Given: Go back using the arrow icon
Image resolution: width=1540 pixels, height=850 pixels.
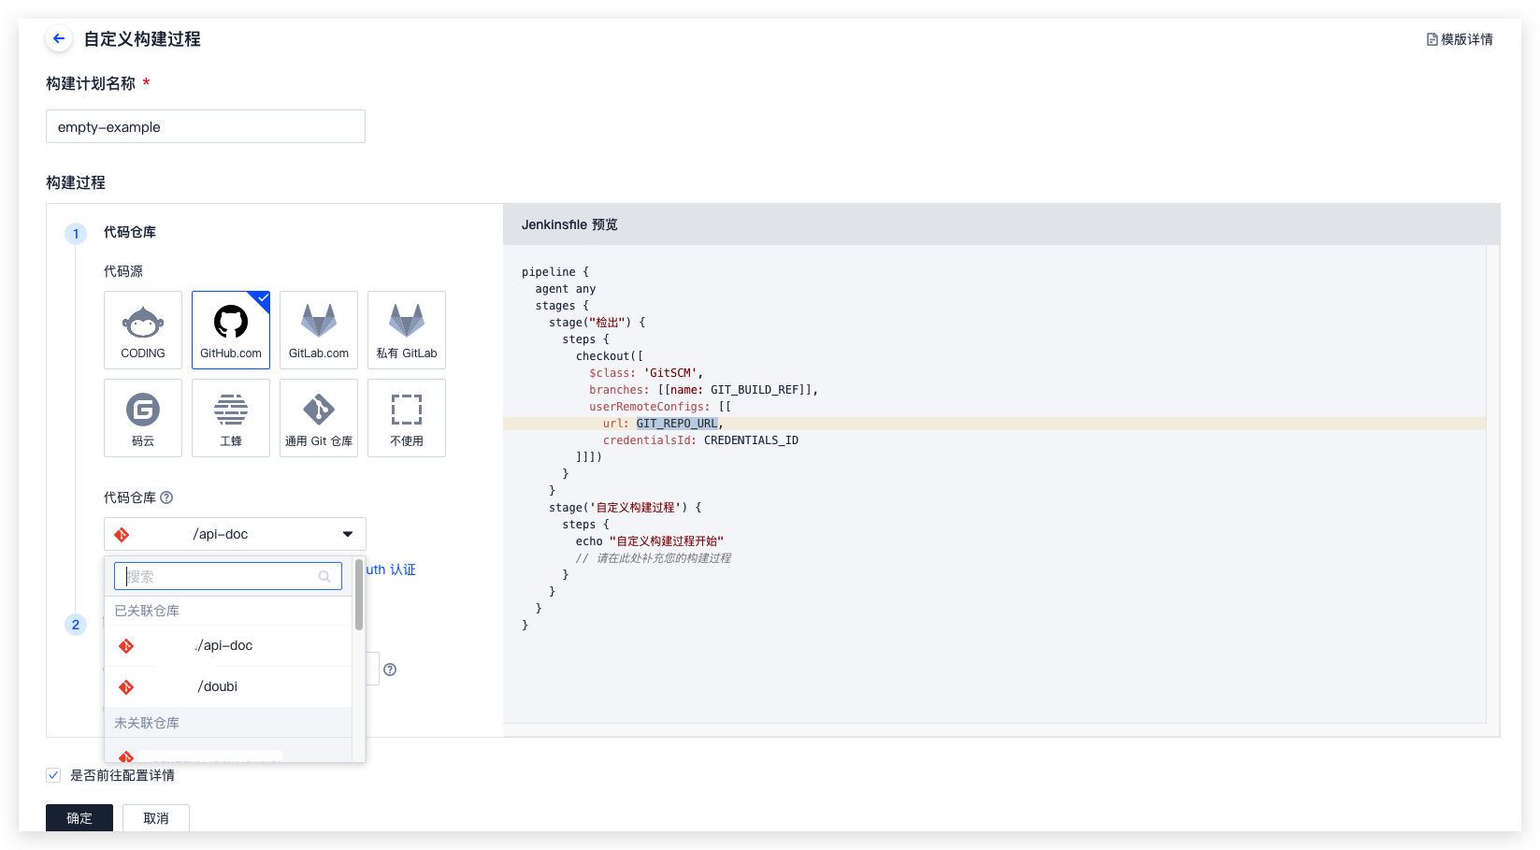Looking at the screenshot, I should click(59, 38).
